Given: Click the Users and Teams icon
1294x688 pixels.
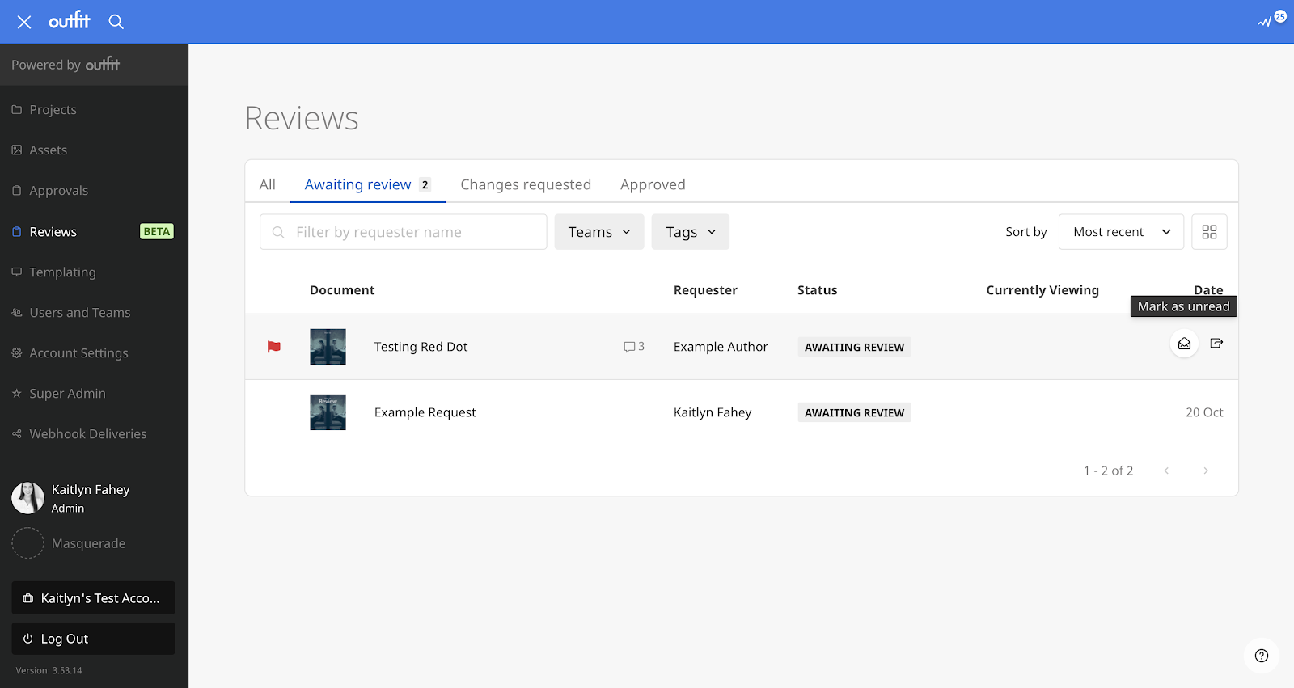Looking at the screenshot, I should 17,313.
